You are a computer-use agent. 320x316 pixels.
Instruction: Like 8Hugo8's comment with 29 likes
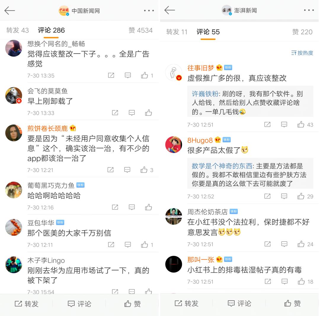click(305, 196)
